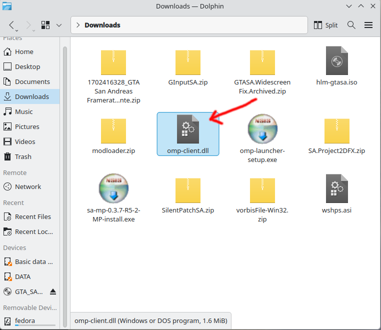Select modloader.zip archive icon

(113, 131)
